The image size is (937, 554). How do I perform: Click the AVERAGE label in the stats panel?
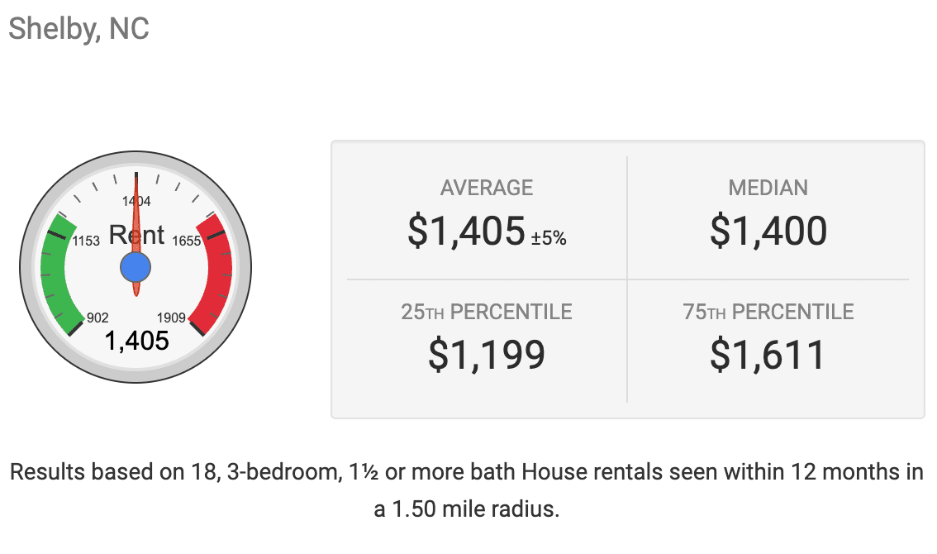tap(487, 188)
